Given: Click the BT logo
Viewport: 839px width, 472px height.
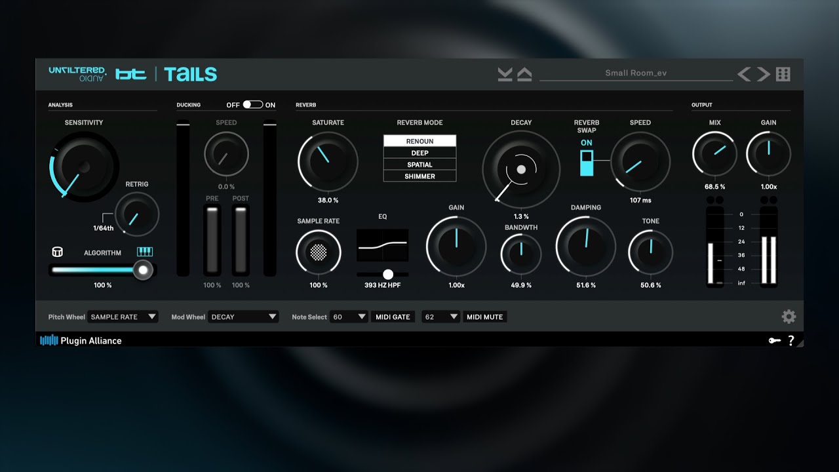Looking at the screenshot, I should (131, 74).
